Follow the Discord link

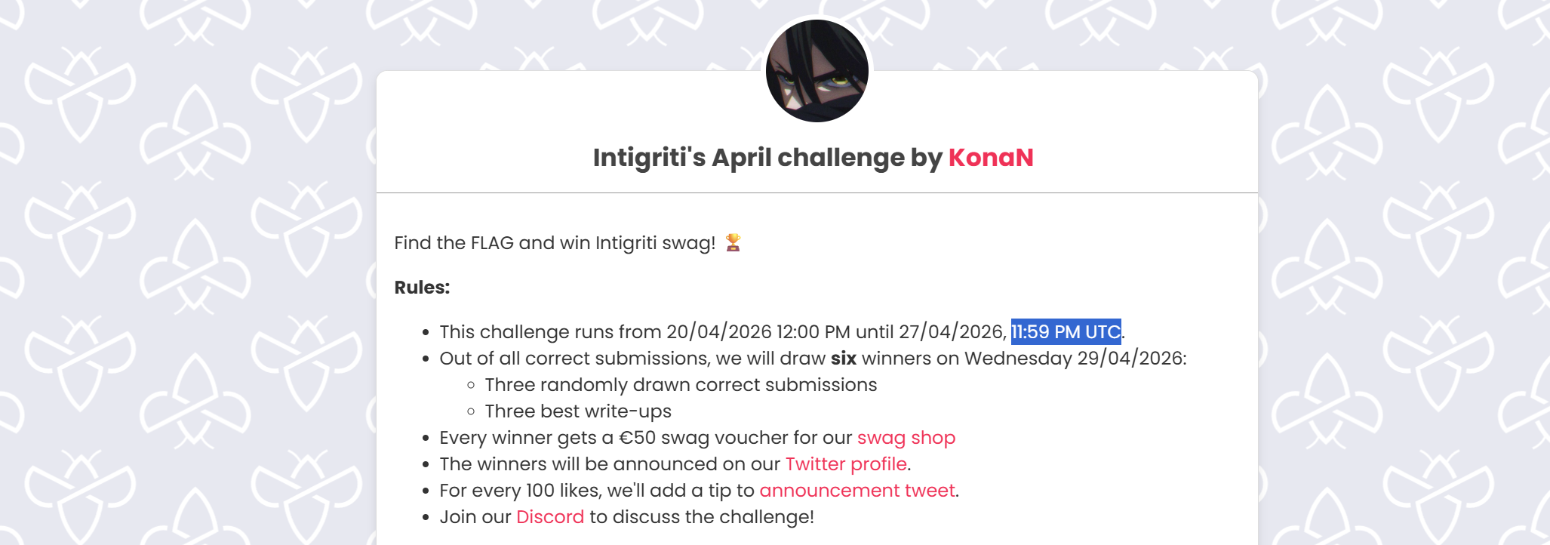(x=549, y=517)
